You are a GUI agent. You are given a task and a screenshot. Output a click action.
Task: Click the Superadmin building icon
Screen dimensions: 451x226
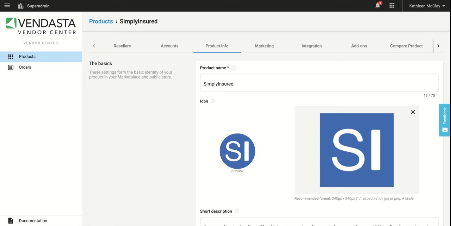pos(20,6)
